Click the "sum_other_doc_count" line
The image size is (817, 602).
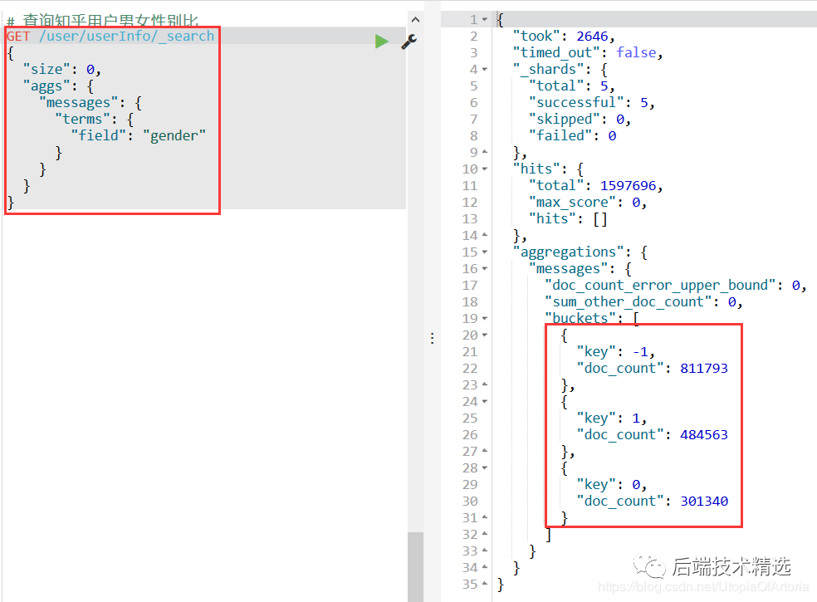point(643,301)
